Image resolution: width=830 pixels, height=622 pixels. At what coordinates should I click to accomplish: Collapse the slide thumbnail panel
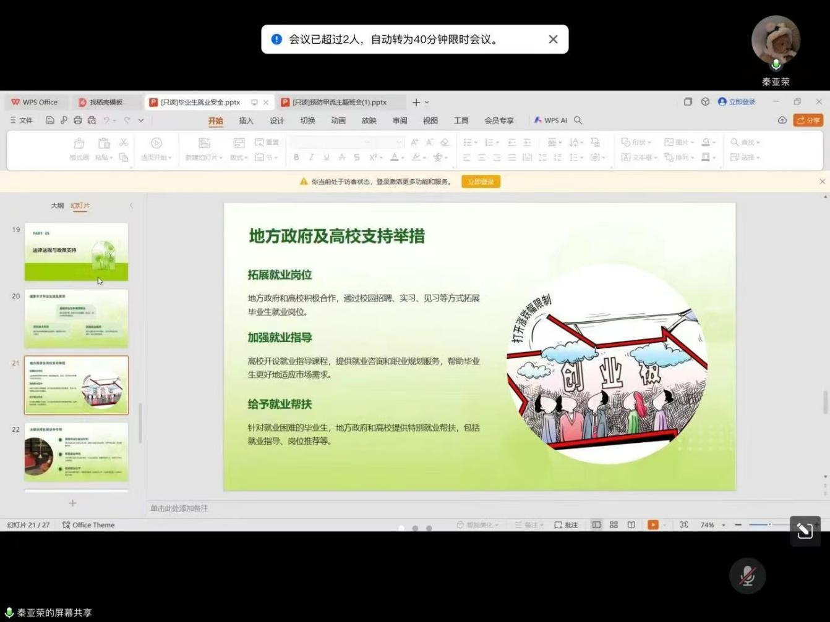pos(131,206)
